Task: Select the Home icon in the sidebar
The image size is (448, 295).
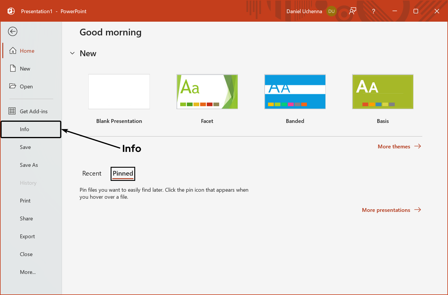Action: click(13, 50)
